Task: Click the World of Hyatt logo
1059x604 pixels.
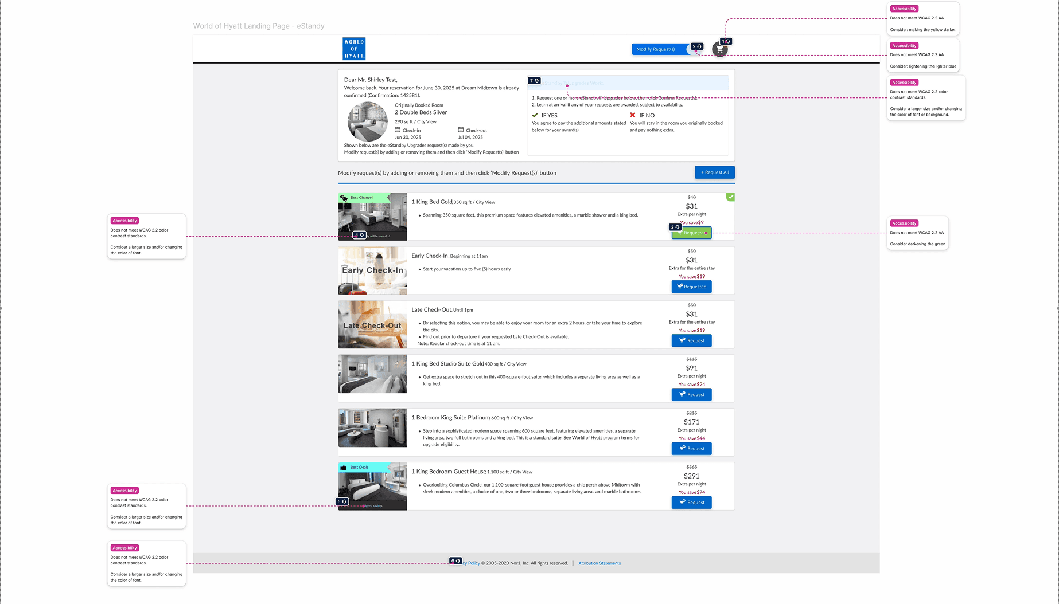Action: coord(354,49)
